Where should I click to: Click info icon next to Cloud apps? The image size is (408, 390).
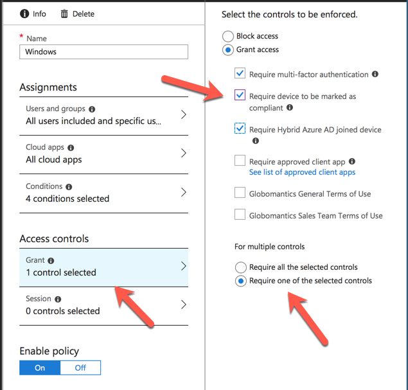(x=71, y=148)
